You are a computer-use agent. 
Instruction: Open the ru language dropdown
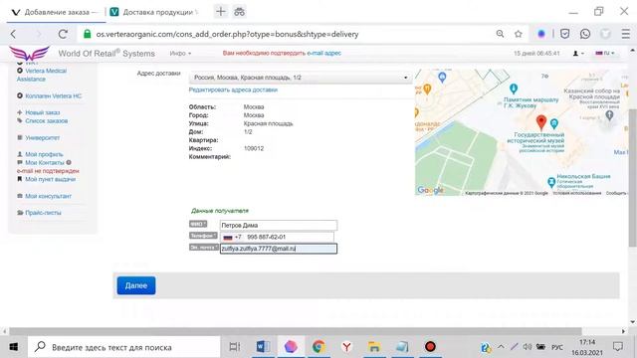[605, 53]
